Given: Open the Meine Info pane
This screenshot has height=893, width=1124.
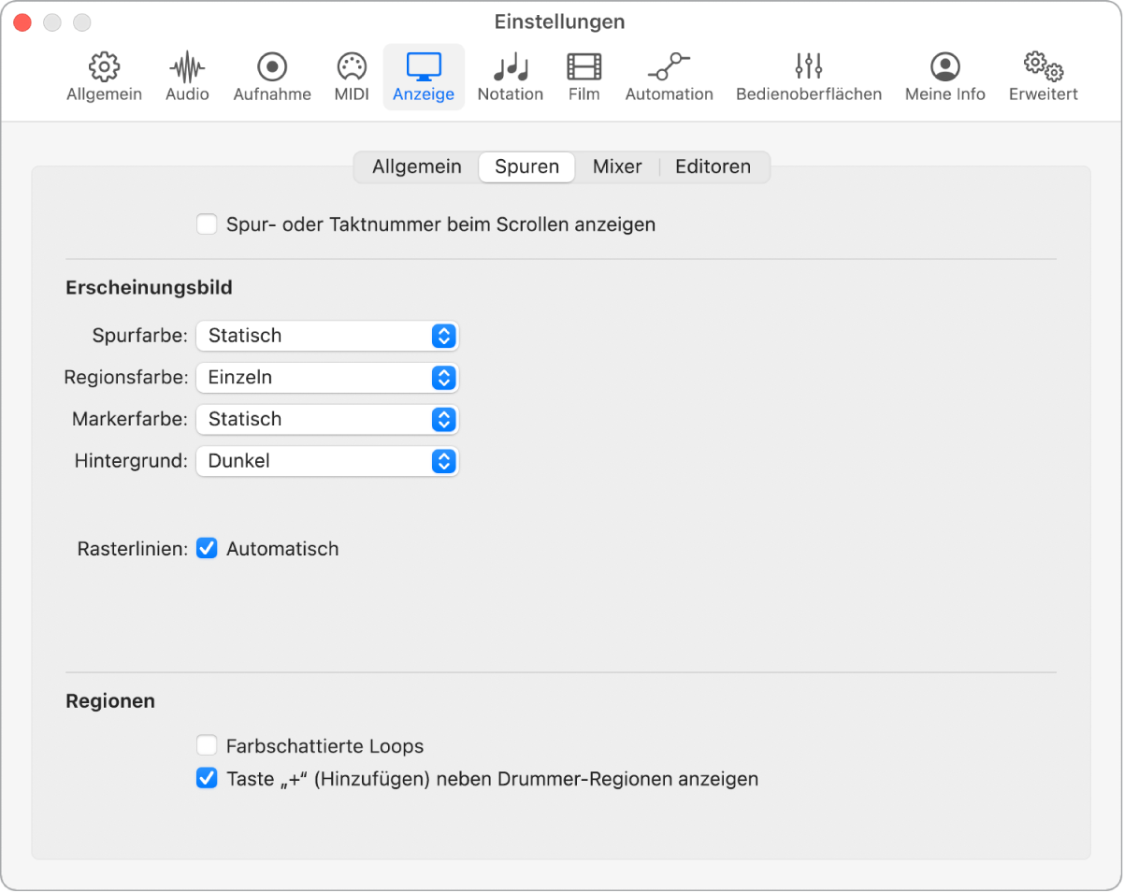Looking at the screenshot, I should coord(945,77).
